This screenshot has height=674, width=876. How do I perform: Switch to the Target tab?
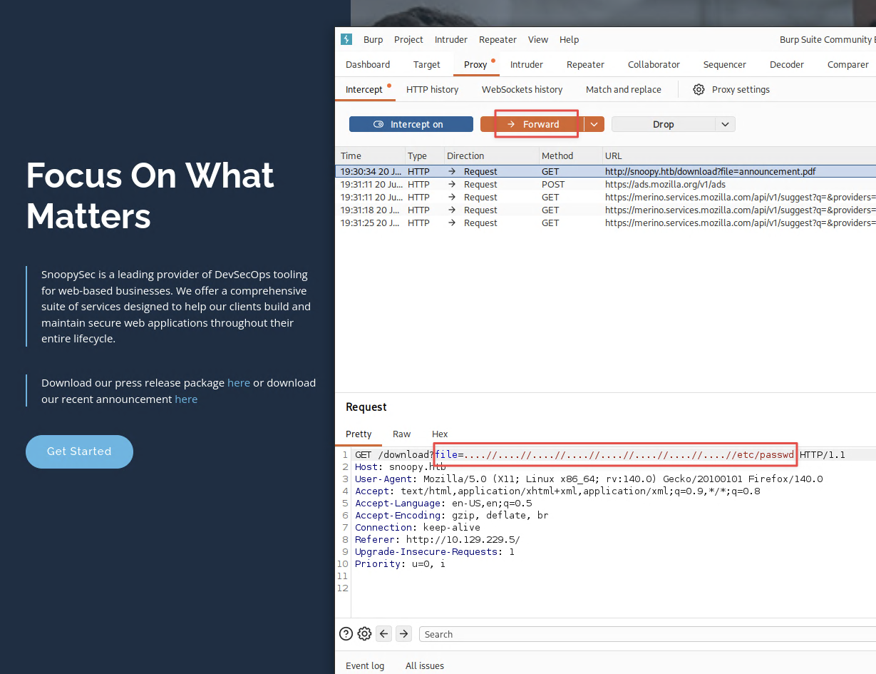(427, 64)
